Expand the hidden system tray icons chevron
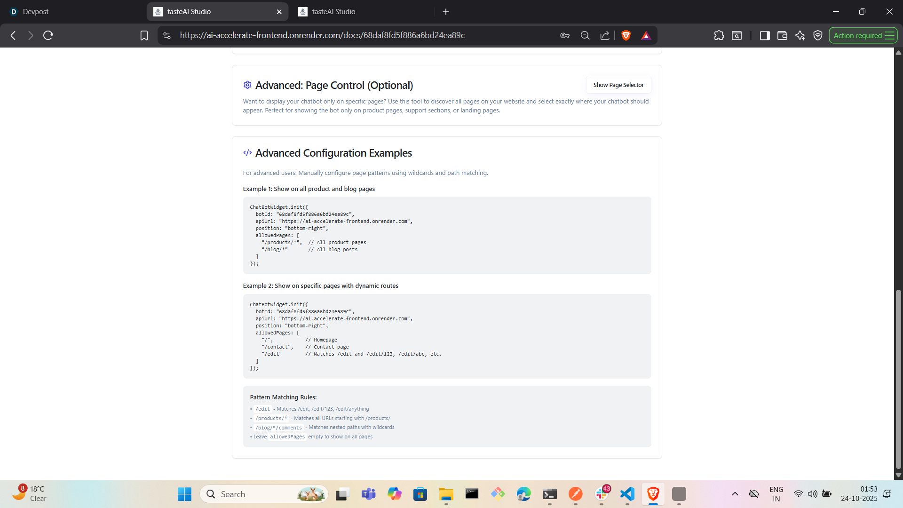Image resolution: width=903 pixels, height=508 pixels. pos(735,494)
